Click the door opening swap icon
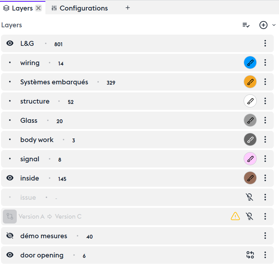 click(250, 255)
